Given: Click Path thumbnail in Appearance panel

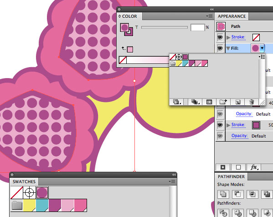Looking at the screenshot, I should pos(221,26).
